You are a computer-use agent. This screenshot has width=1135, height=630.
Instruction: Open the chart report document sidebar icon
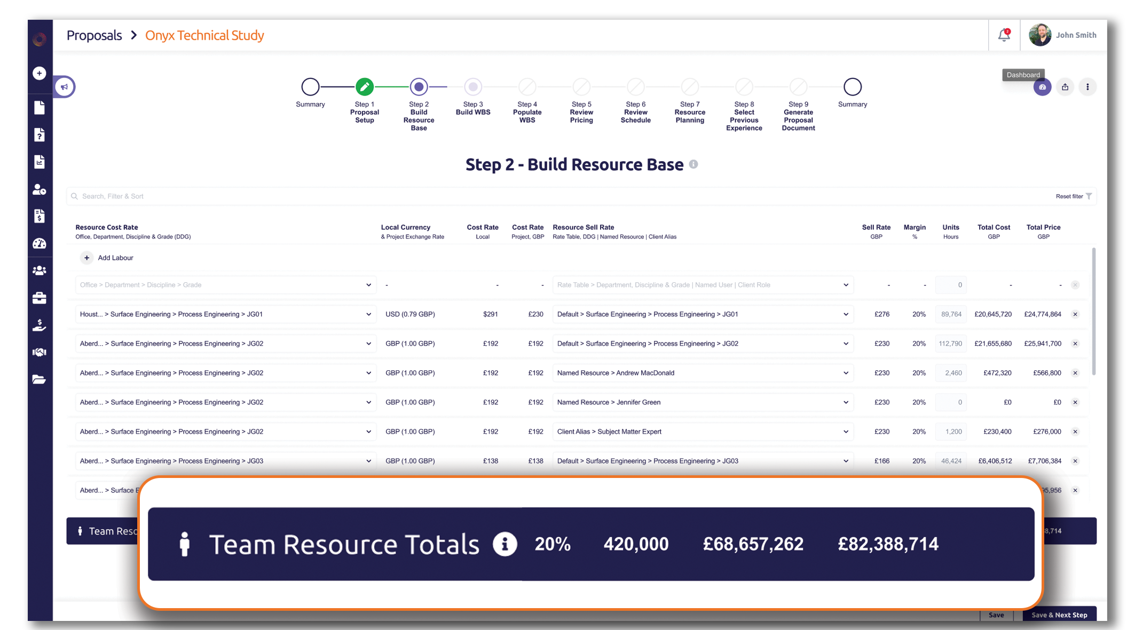click(x=40, y=162)
